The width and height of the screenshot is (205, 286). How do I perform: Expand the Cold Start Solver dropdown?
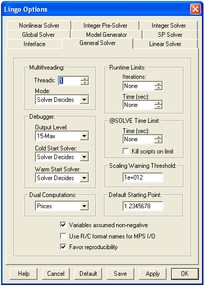point(84,157)
